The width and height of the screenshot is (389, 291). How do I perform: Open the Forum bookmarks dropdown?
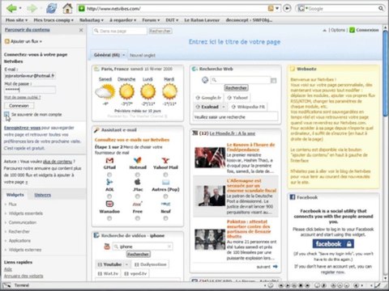point(151,20)
